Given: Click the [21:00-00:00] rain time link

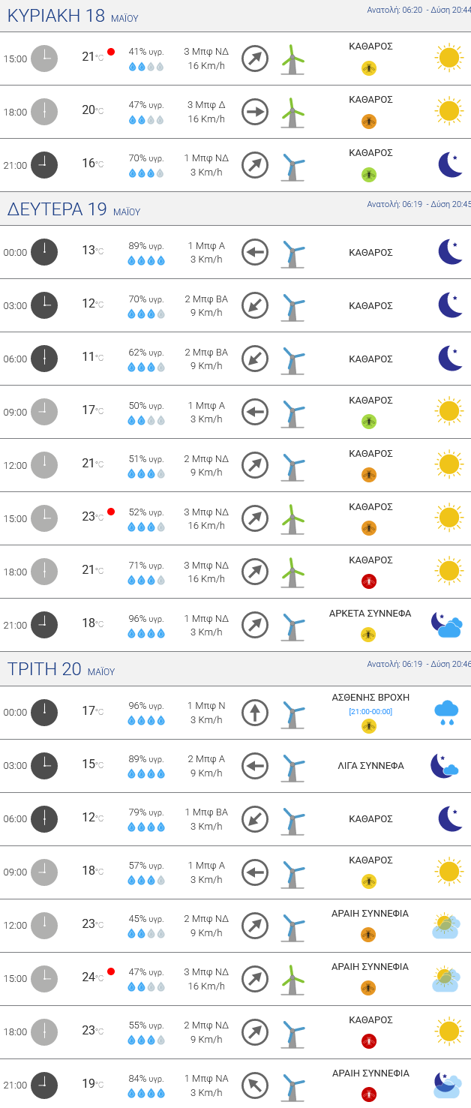Looking at the screenshot, I should click(x=370, y=711).
